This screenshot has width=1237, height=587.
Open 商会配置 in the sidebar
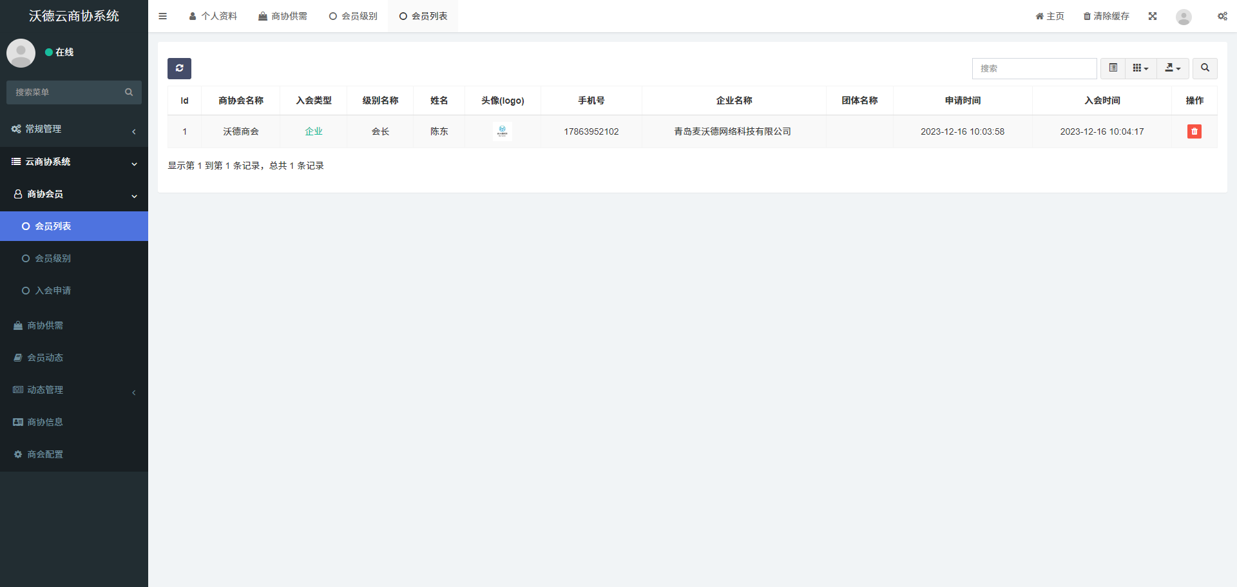74,454
